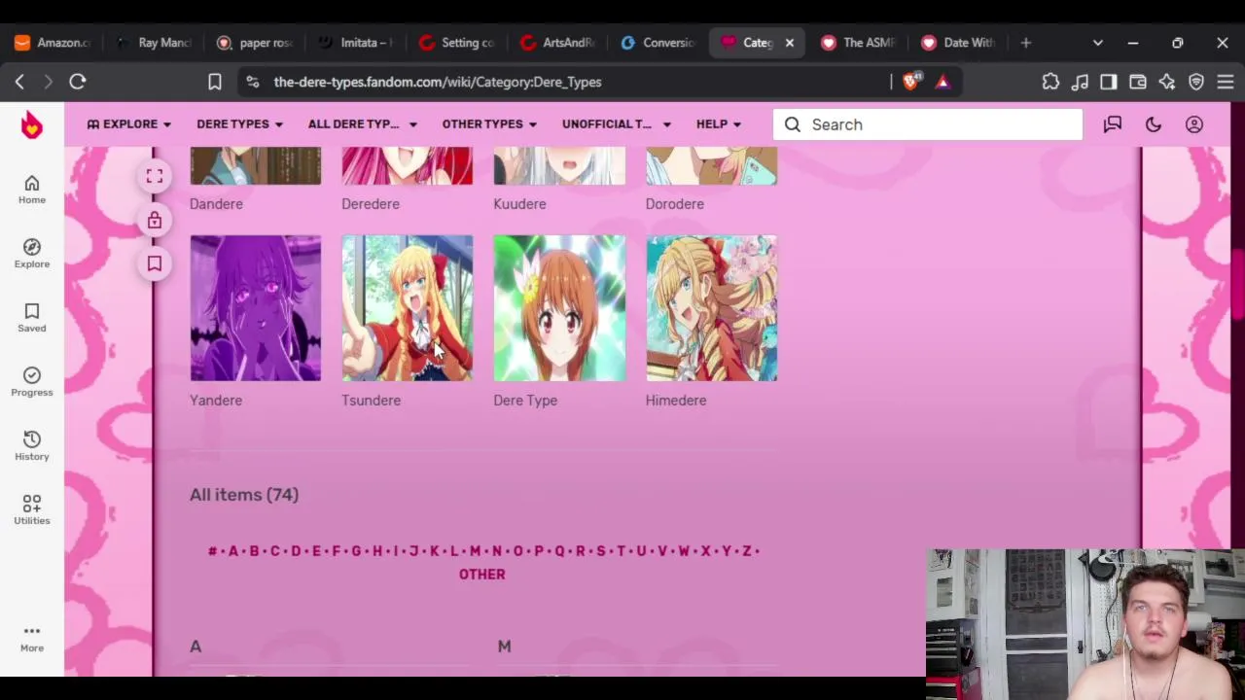Click the lock icon beside the page
This screenshot has height=700, width=1245.
[155, 221]
